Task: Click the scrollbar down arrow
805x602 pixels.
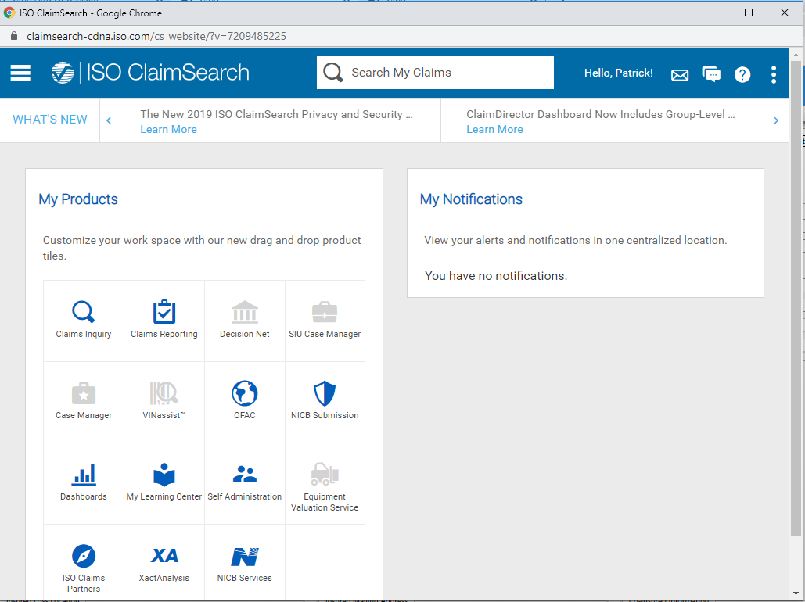Action: pyautogui.click(x=796, y=594)
